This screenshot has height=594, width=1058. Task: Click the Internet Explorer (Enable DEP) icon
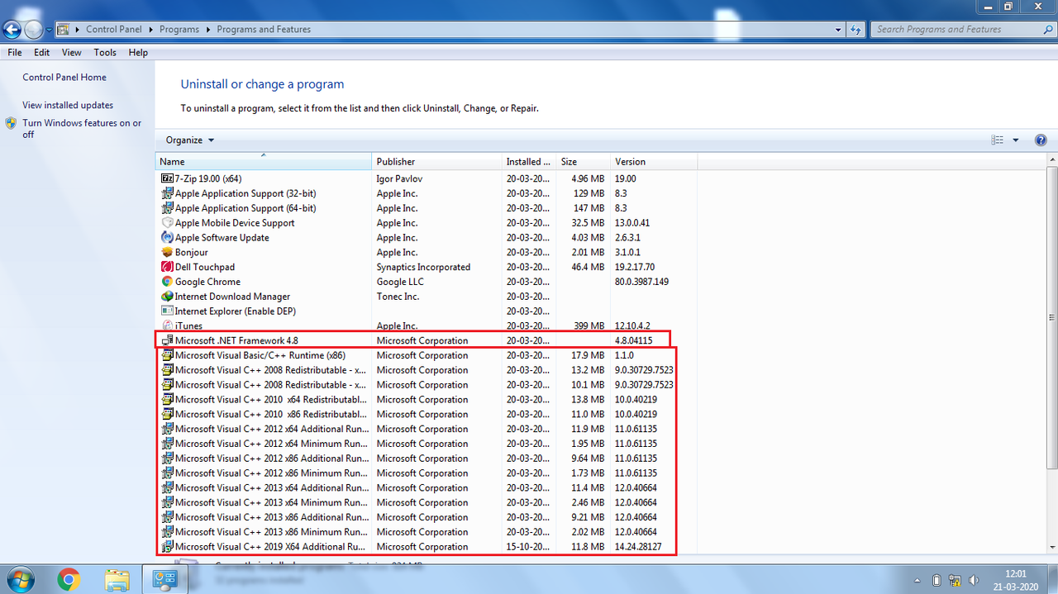click(167, 311)
